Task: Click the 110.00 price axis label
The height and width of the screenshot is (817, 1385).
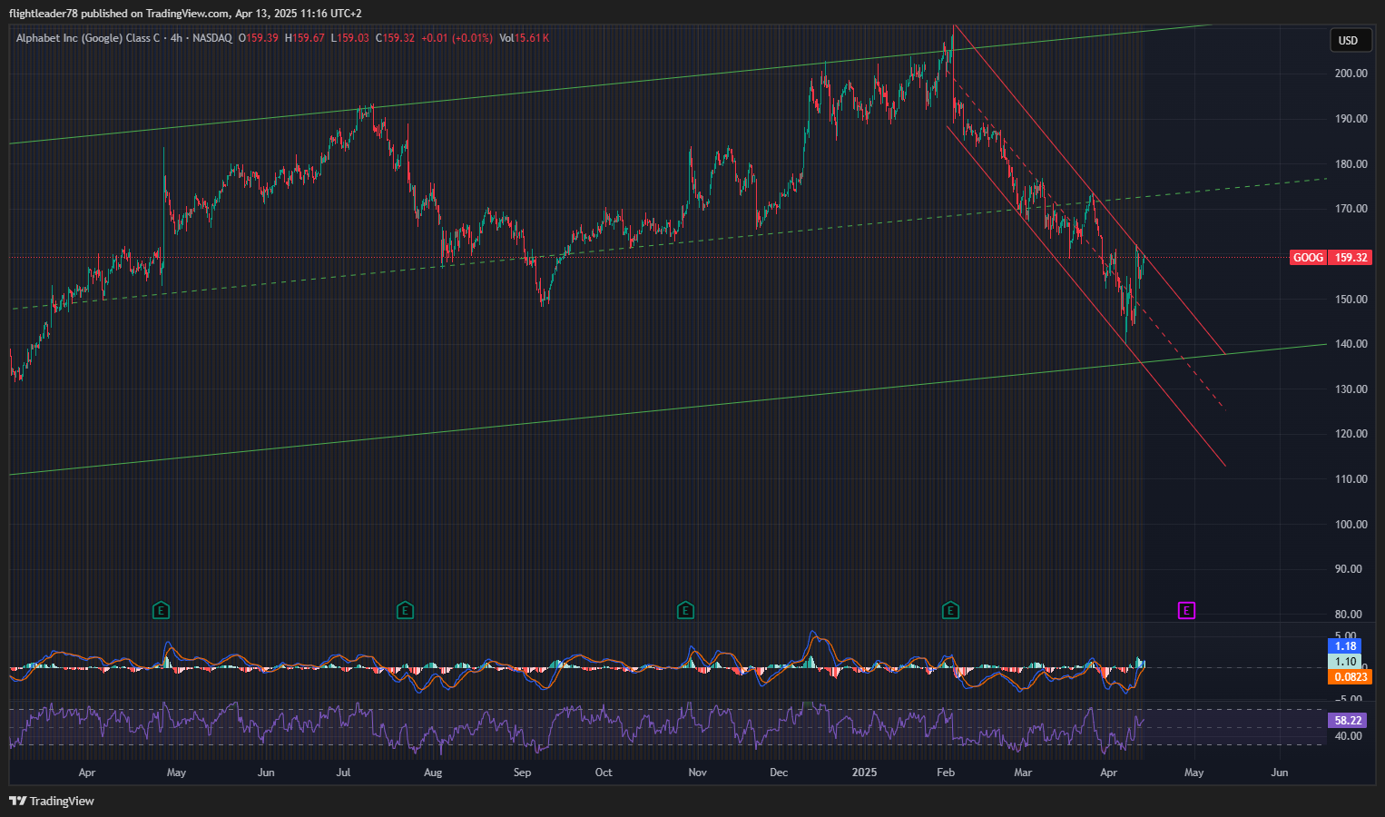Action: pos(1351,479)
